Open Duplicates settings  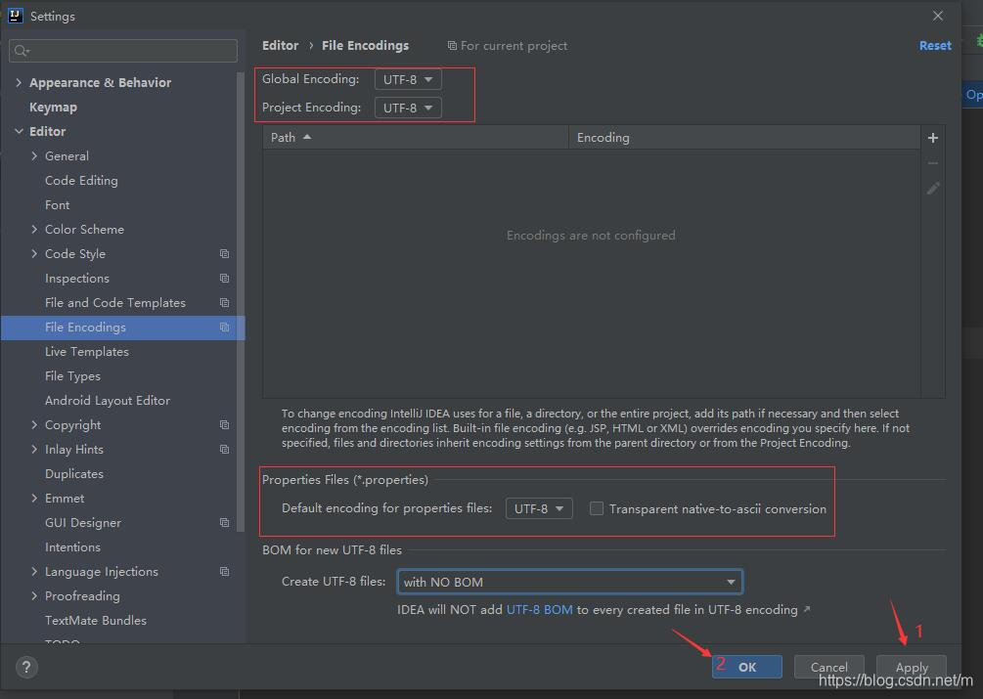(74, 473)
